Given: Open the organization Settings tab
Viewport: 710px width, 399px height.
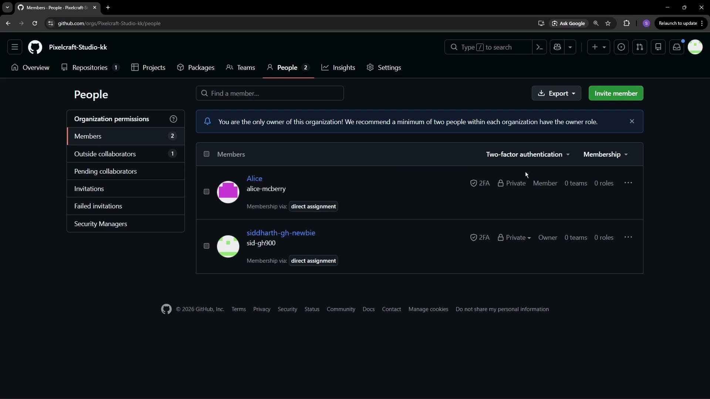Looking at the screenshot, I should tap(384, 68).
